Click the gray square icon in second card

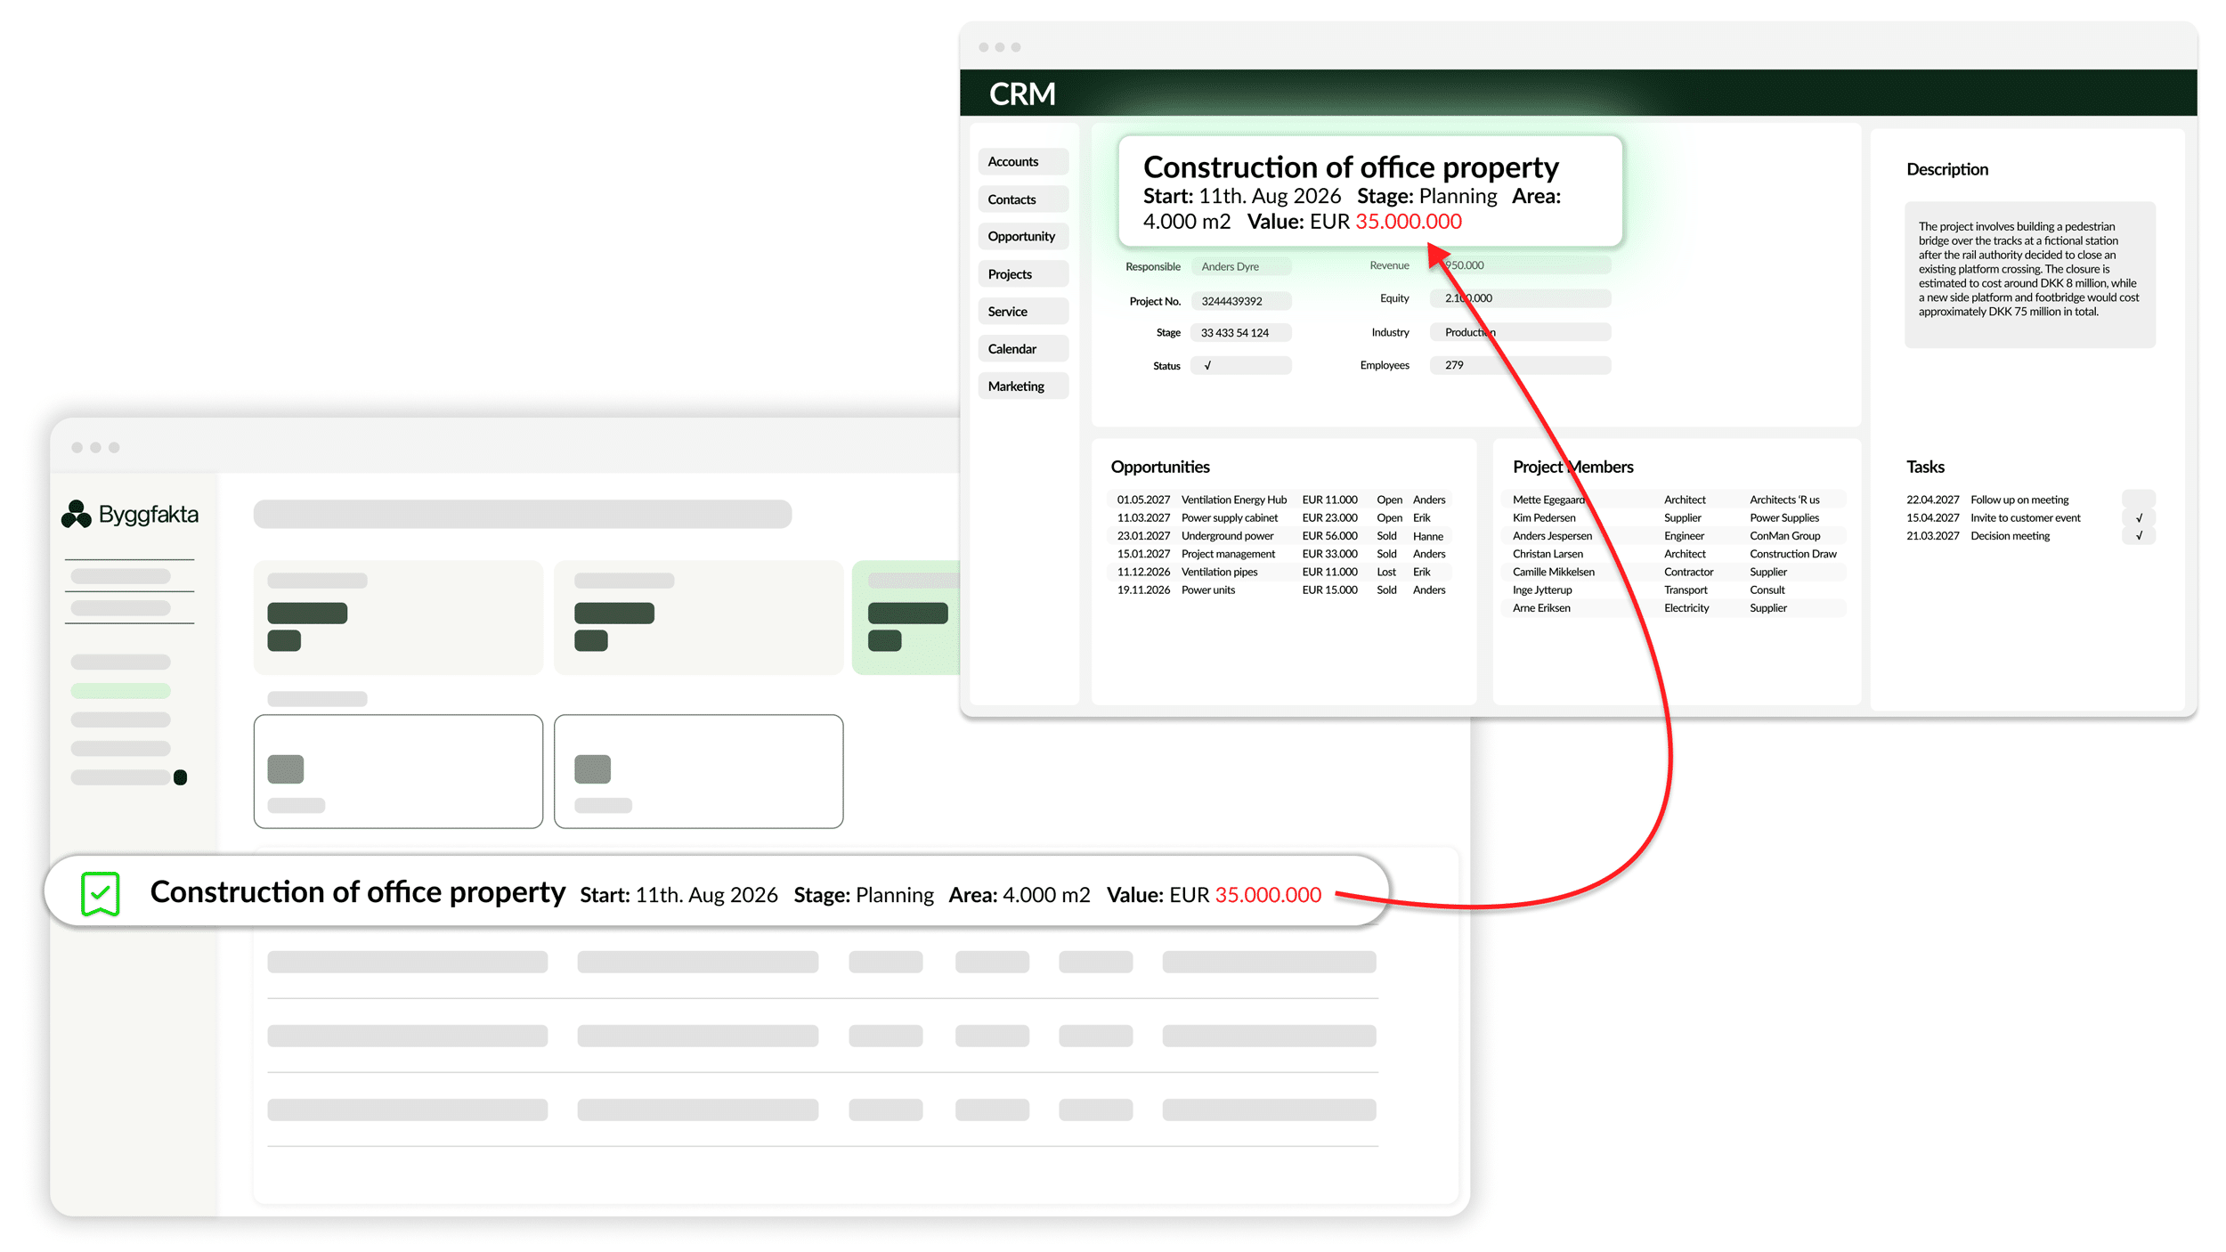[592, 768]
